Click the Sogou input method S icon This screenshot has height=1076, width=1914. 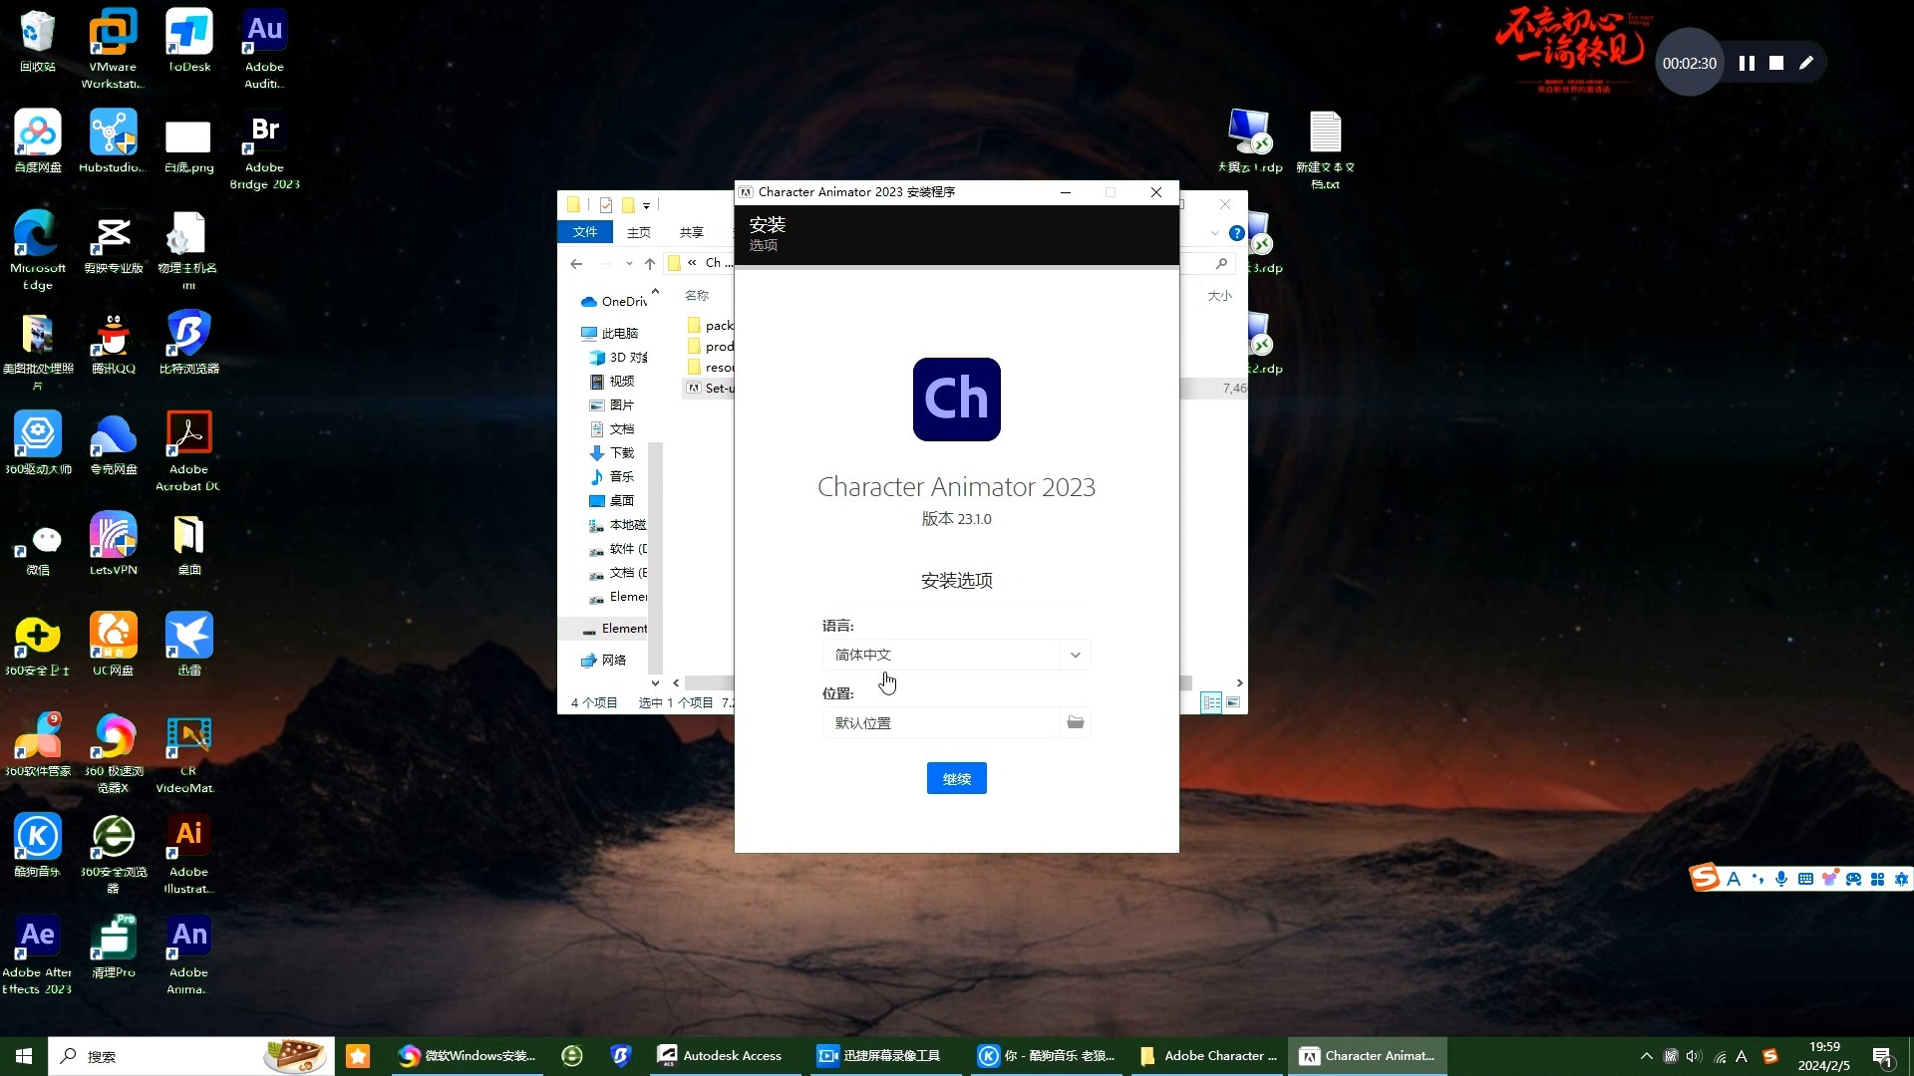1705,878
